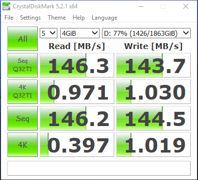198x180 pixels.
Task: Click the empty comment field at bottom
Action: 99,168
